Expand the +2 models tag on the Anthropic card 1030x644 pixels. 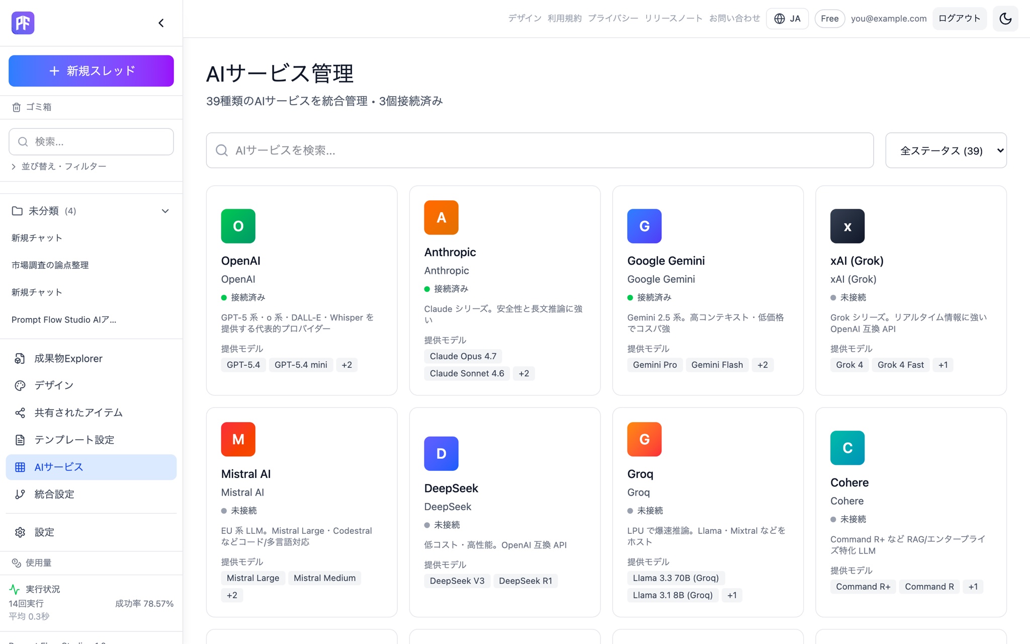click(x=524, y=373)
